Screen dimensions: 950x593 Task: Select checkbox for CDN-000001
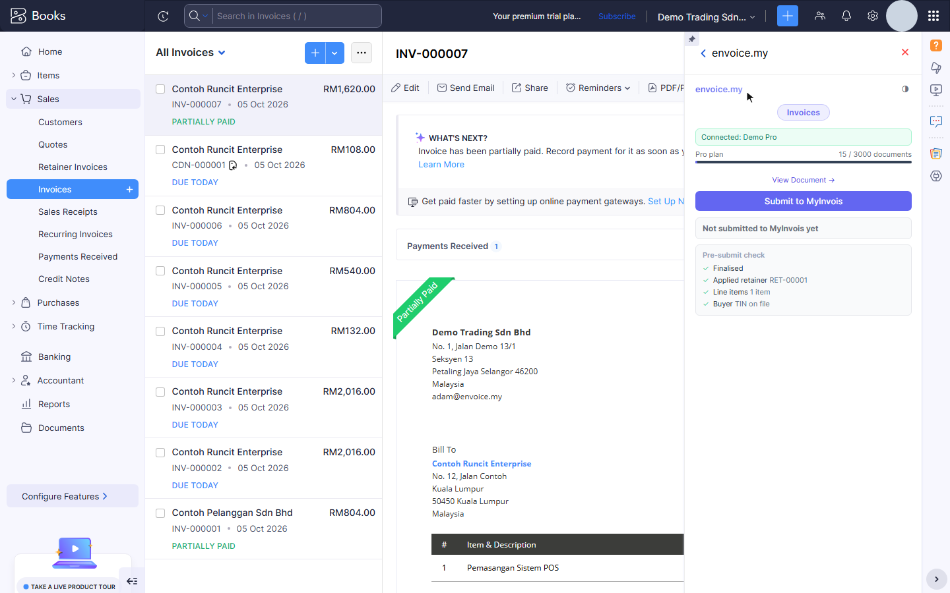[x=160, y=150]
